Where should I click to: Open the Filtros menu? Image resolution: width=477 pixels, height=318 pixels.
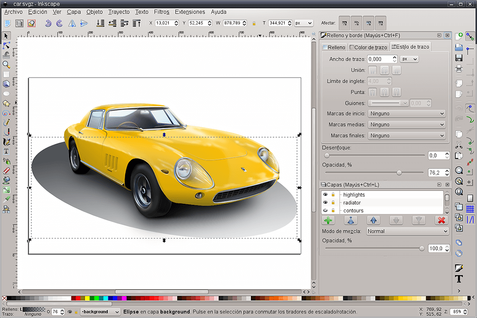point(162,11)
